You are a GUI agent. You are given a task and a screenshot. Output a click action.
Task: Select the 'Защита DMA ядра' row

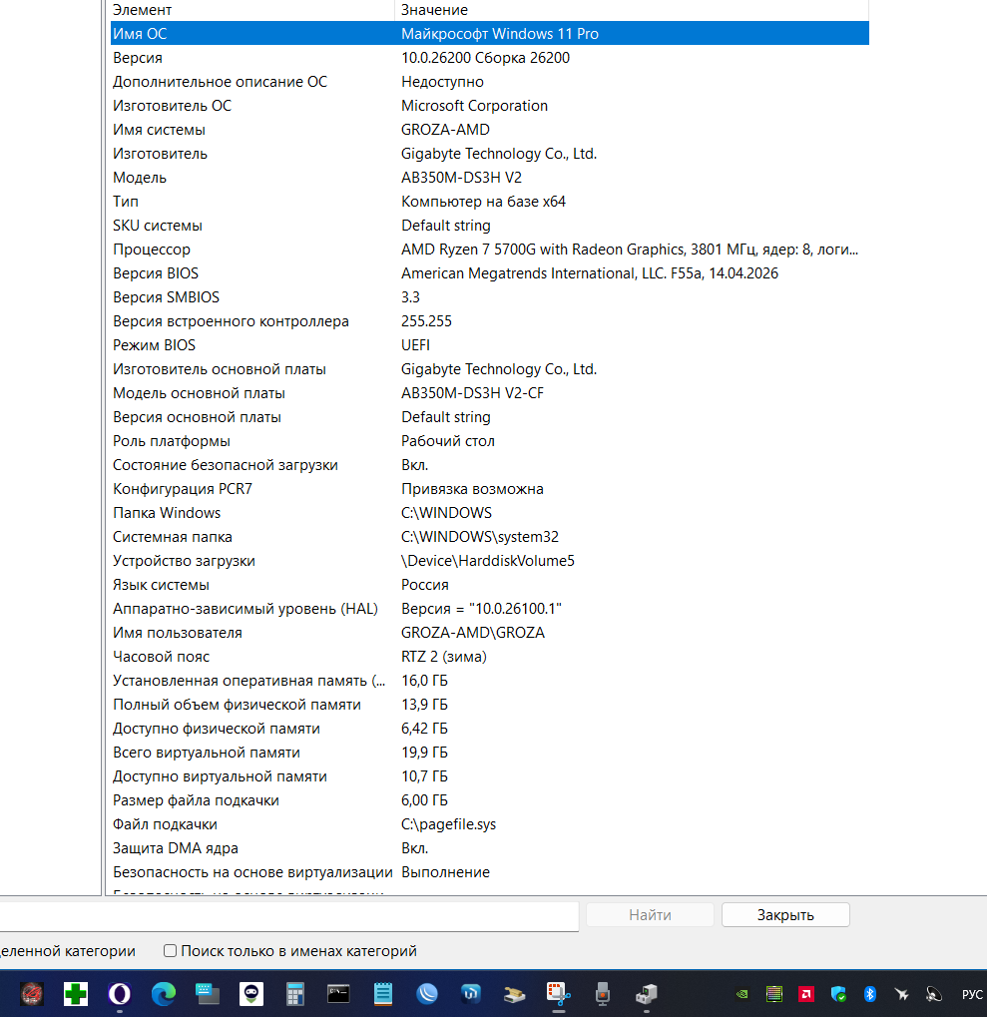490,849
